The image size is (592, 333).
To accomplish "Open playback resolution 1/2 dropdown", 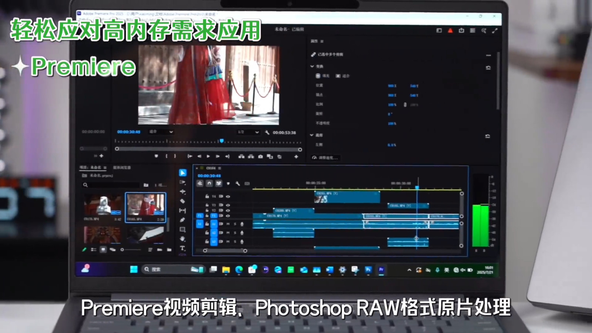I will (249, 132).
